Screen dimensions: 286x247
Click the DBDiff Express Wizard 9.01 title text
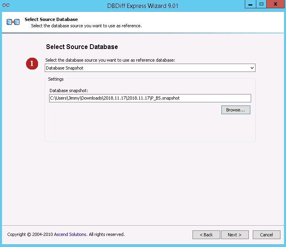(143, 5)
